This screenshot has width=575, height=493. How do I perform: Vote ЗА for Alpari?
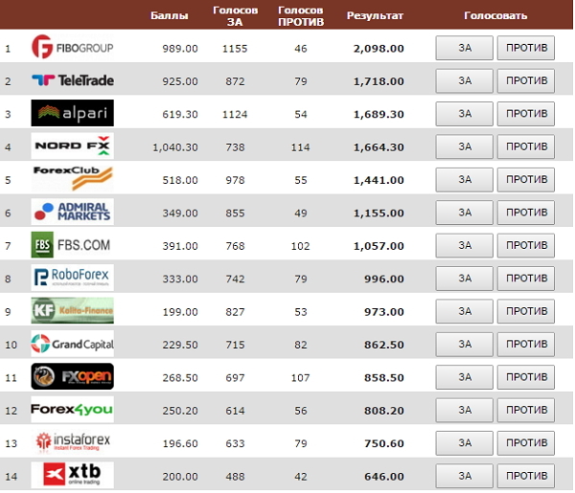pyautogui.click(x=464, y=114)
